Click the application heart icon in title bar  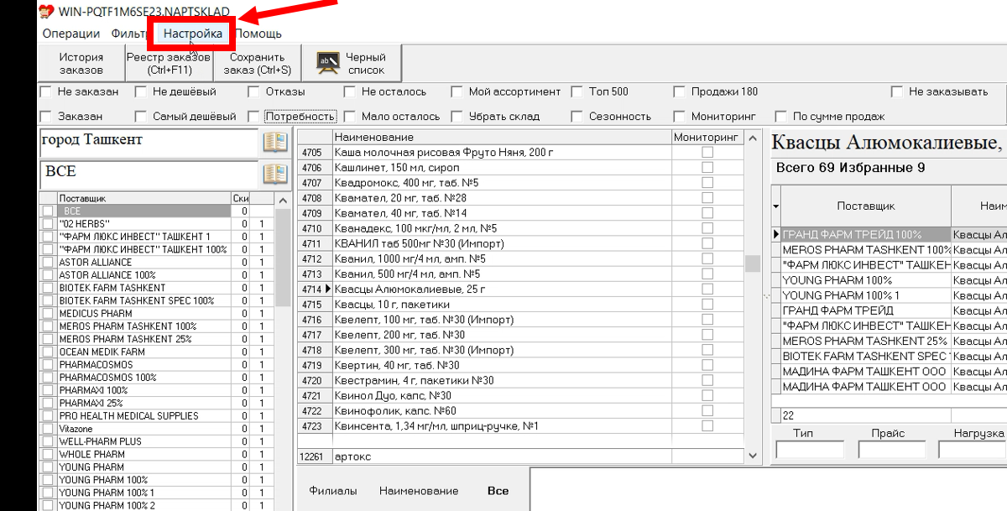click(48, 12)
